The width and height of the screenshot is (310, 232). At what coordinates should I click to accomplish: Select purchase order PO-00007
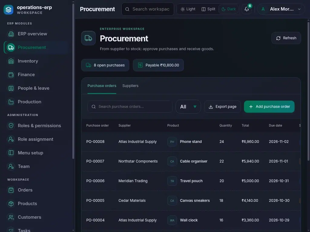(95, 161)
